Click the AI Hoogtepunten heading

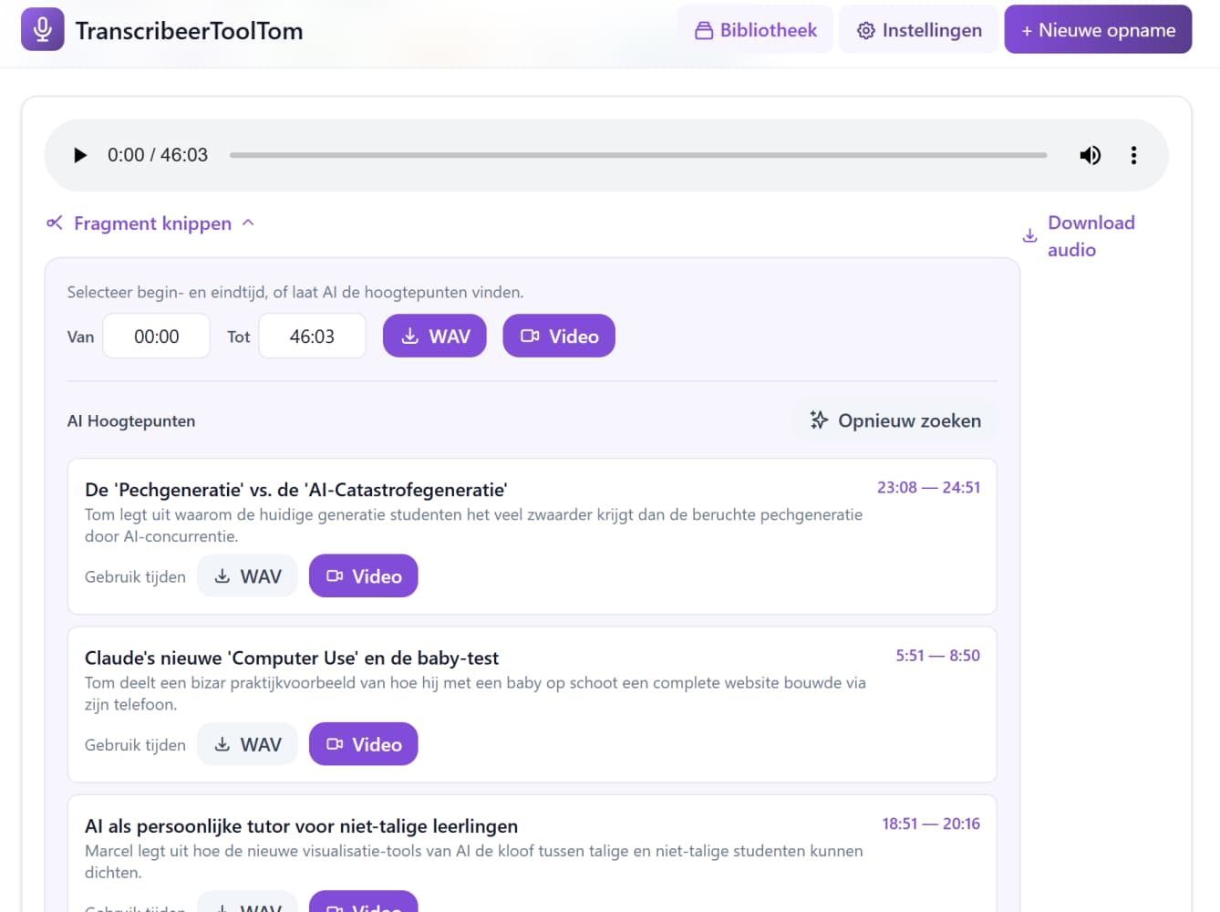point(131,421)
